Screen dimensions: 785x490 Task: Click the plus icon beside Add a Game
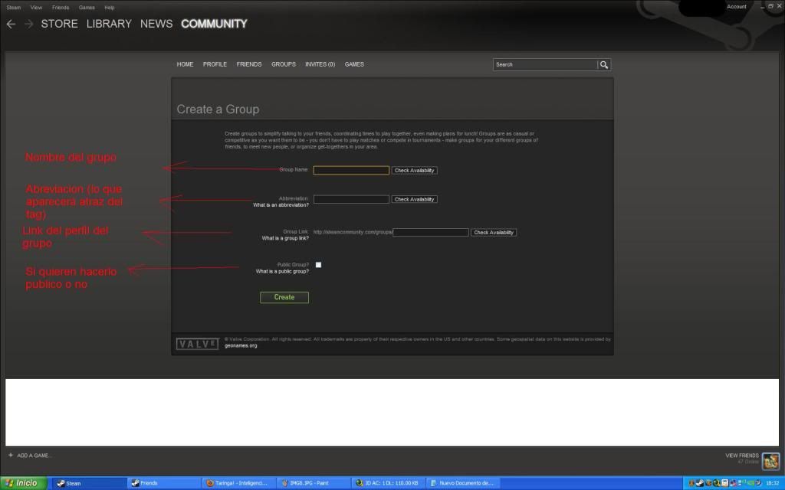(11, 455)
